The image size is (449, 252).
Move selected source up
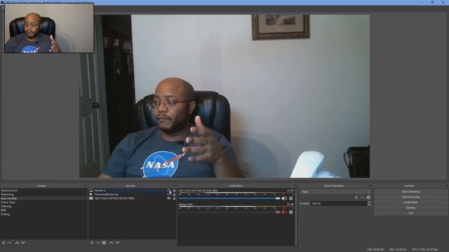pos(112,243)
